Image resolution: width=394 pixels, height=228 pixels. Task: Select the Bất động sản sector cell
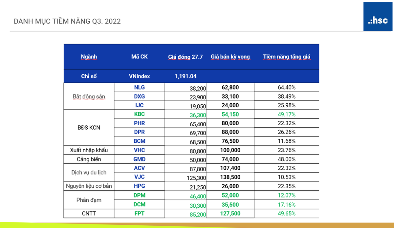click(x=89, y=96)
